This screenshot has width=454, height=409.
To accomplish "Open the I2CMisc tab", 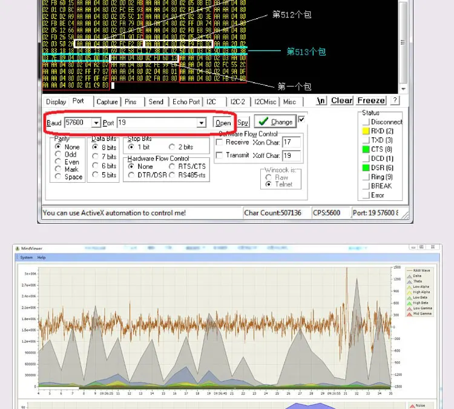I will coord(265,102).
